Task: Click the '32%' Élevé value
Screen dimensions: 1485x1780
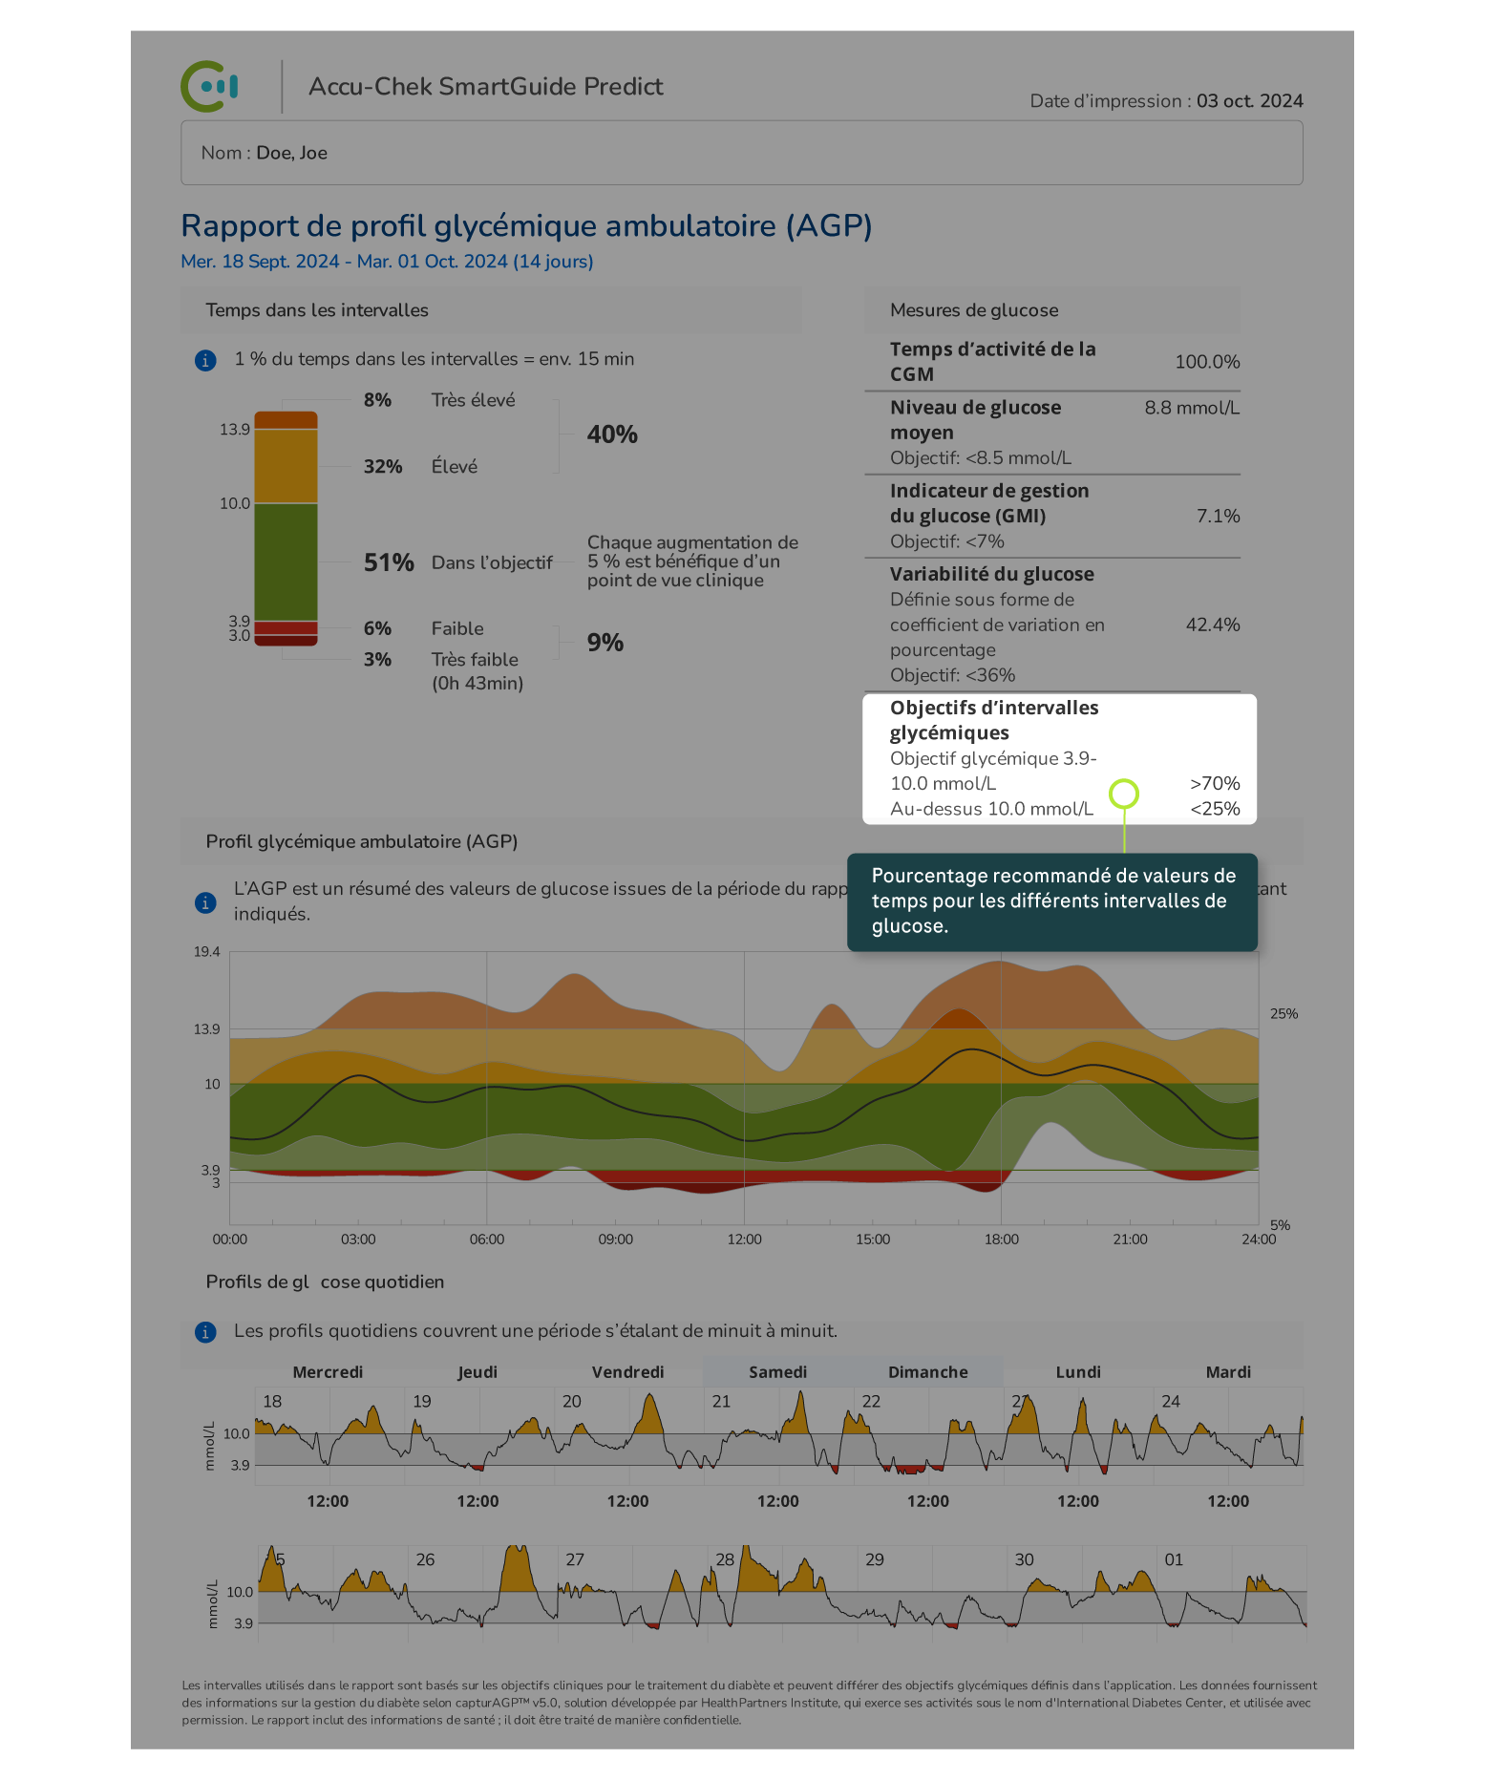Action: click(383, 467)
